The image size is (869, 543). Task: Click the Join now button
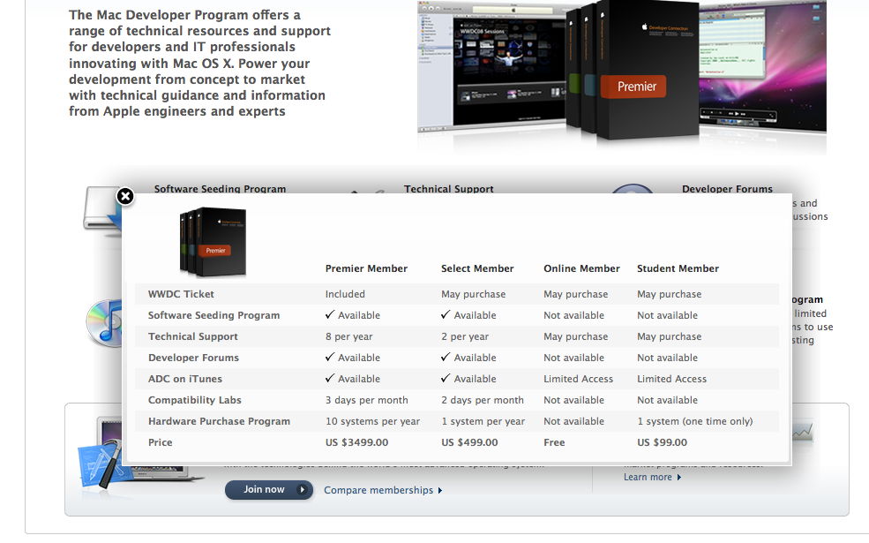[x=269, y=490]
